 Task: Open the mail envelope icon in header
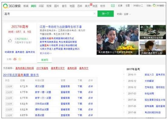(113, 6)
